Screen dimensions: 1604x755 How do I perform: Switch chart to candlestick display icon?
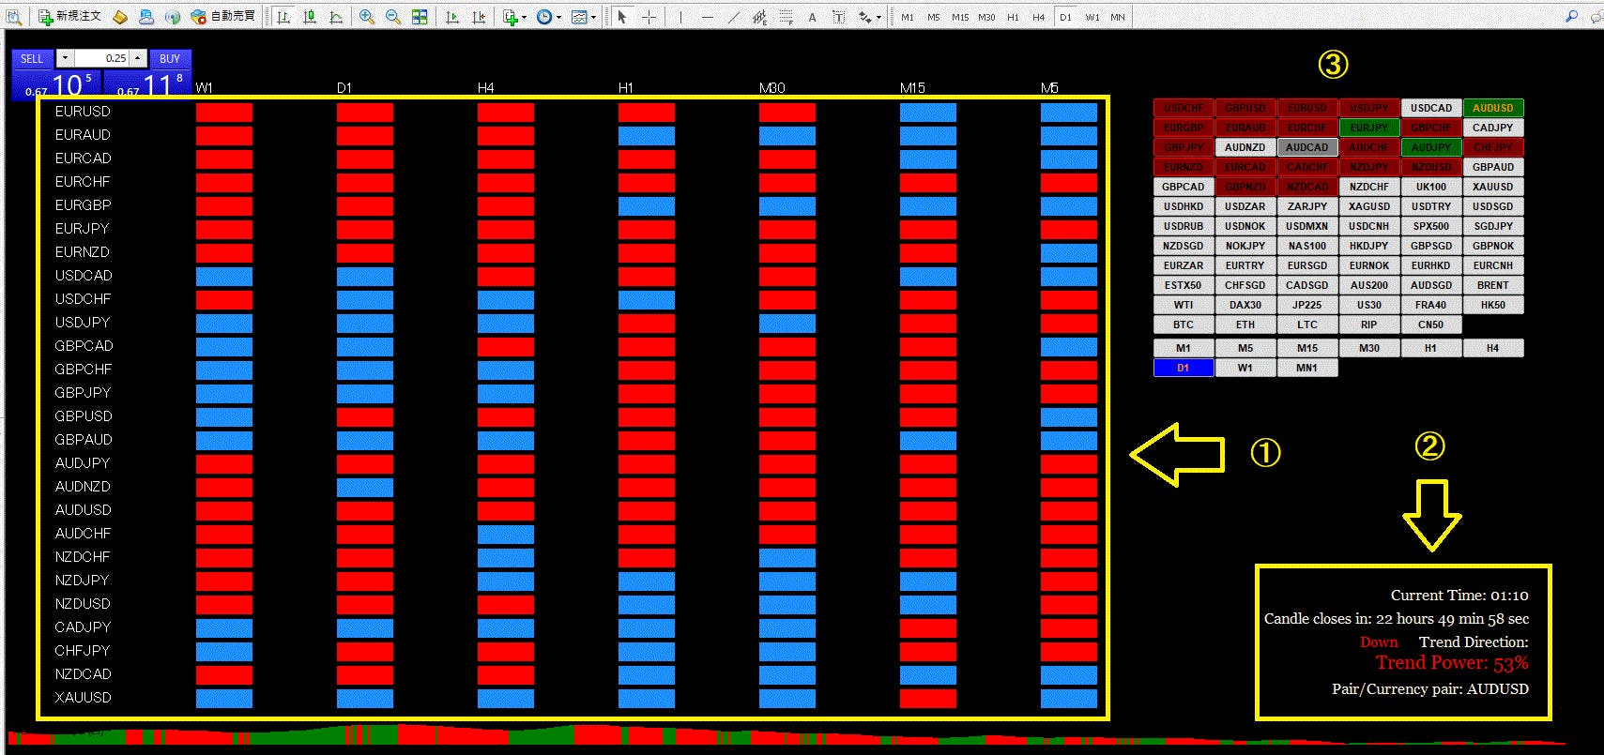(310, 17)
